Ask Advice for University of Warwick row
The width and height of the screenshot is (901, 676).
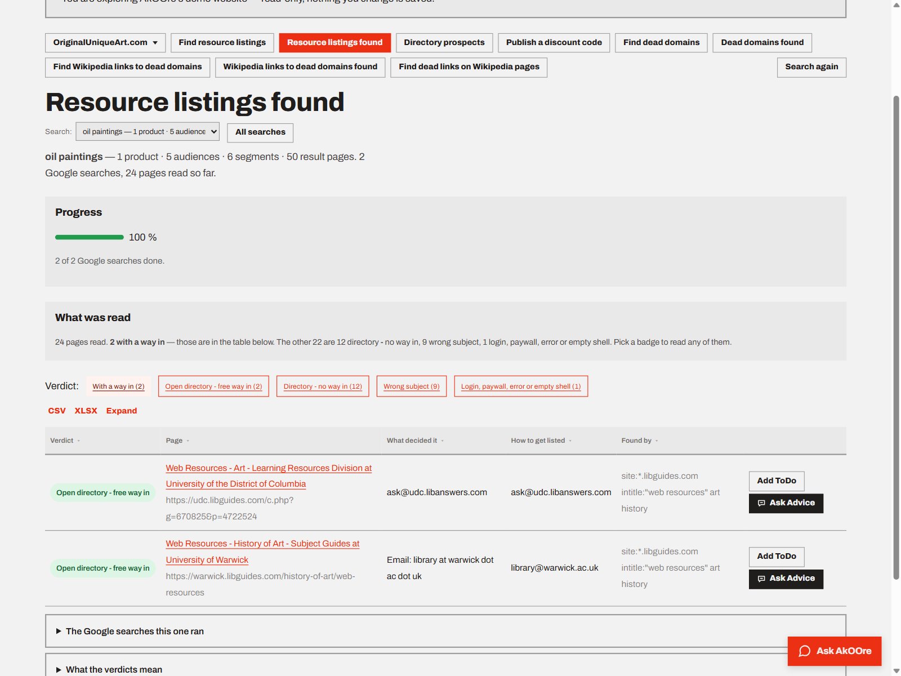point(786,579)
